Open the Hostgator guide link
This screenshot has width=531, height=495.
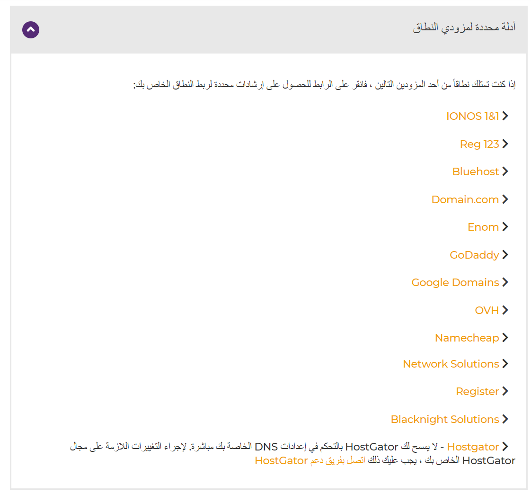pos(473,447)
